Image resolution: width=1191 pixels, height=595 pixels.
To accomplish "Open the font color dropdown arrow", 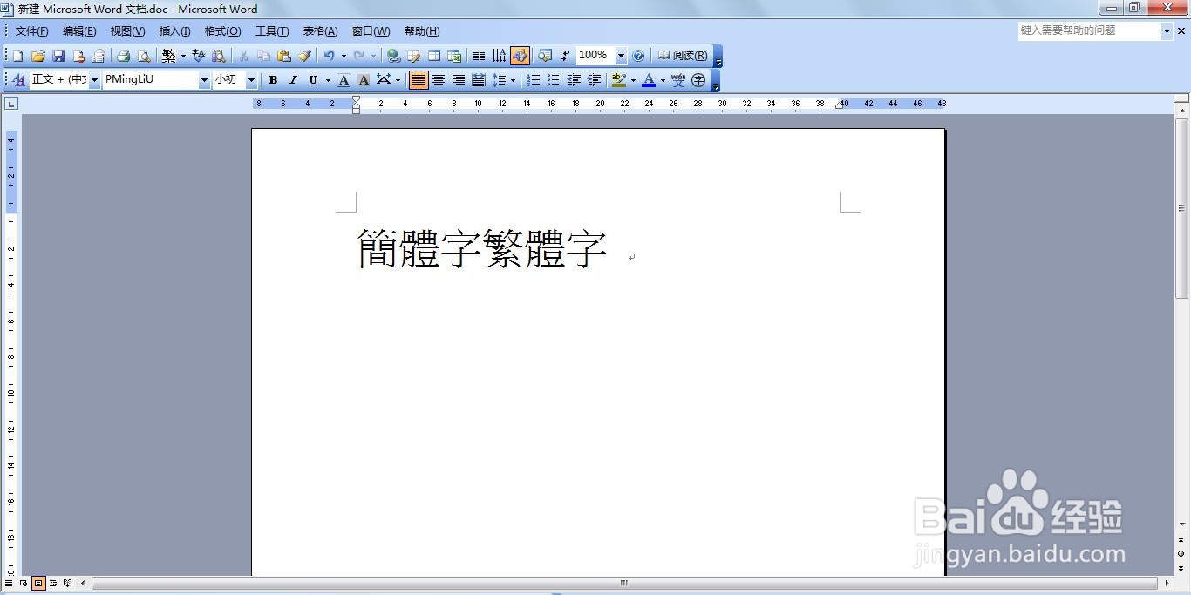I will coord(663,80).
